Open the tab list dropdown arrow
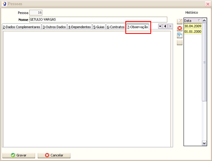Screen dimensions: 212x161 (160, 26)
